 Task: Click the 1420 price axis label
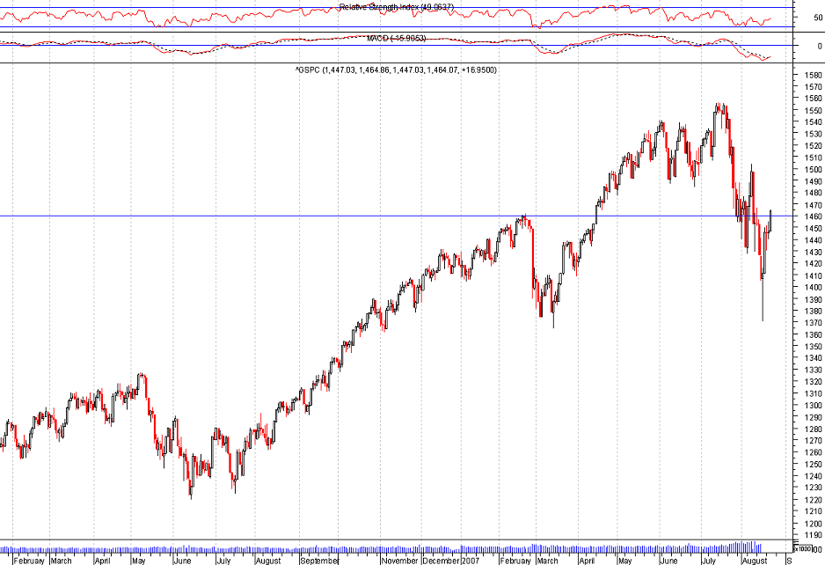point(814,264)
